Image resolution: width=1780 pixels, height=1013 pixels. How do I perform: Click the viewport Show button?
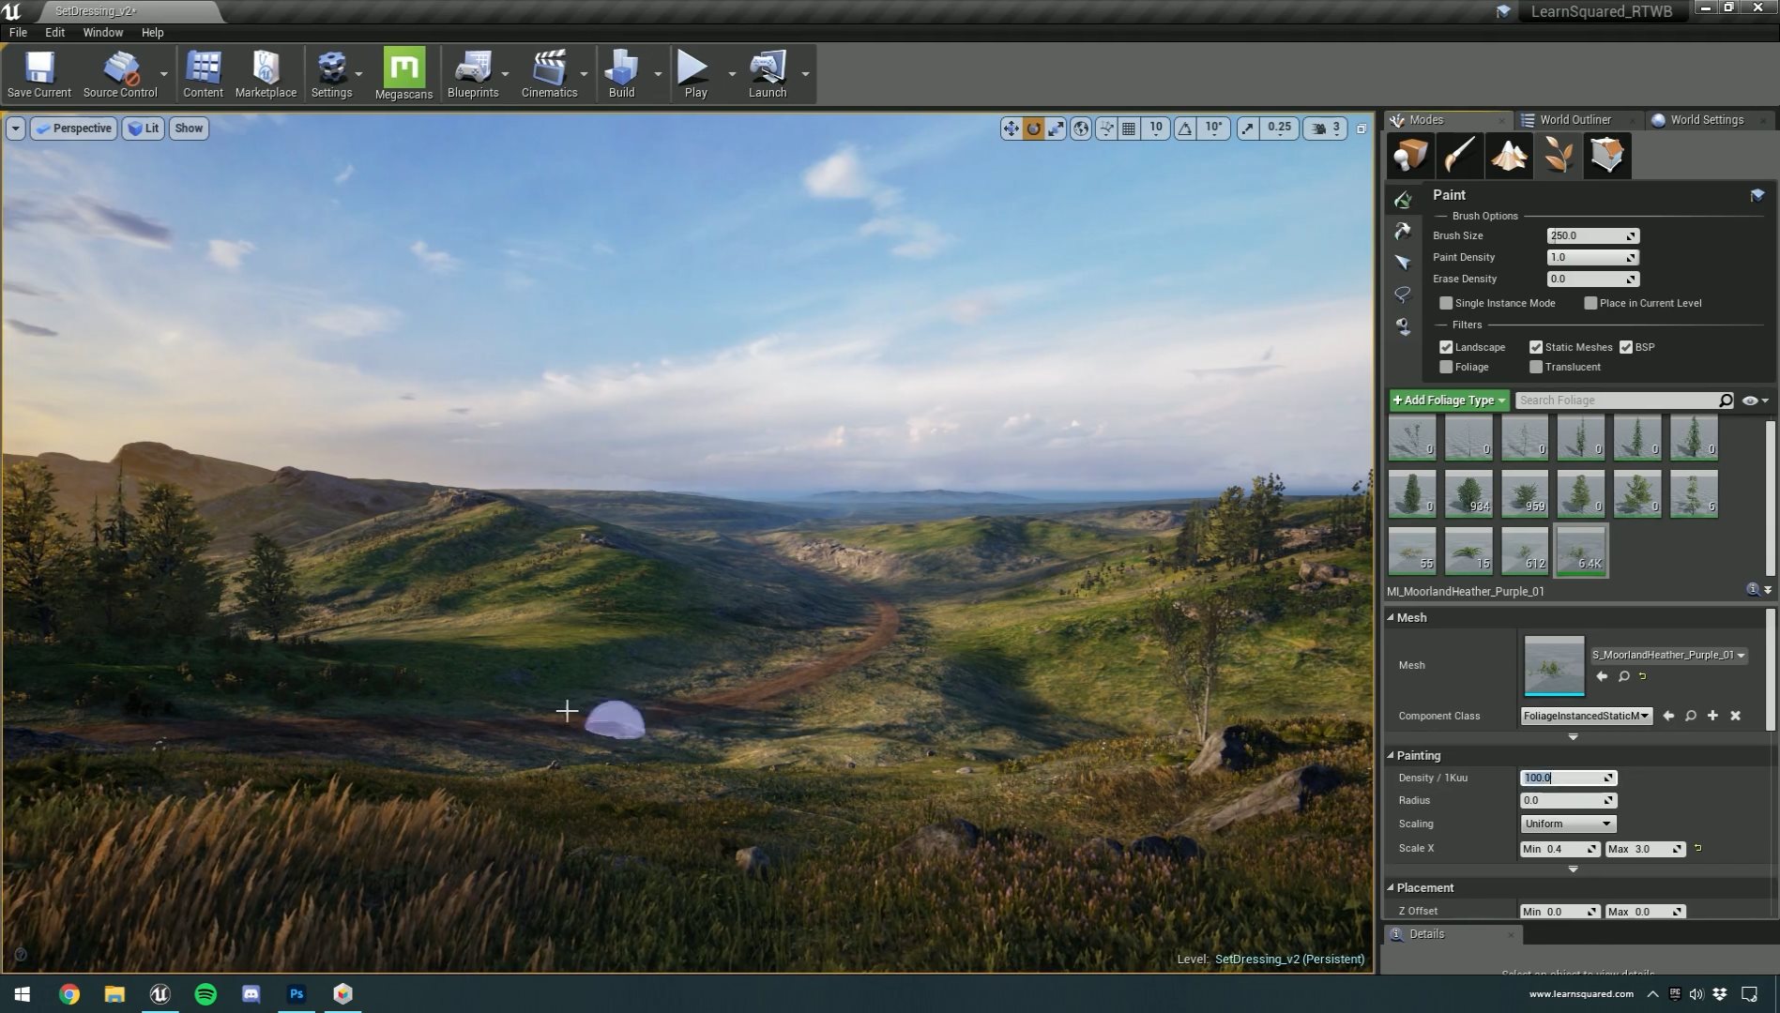tap(189, 129)
